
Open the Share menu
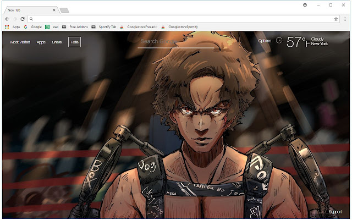click(57, 42)
